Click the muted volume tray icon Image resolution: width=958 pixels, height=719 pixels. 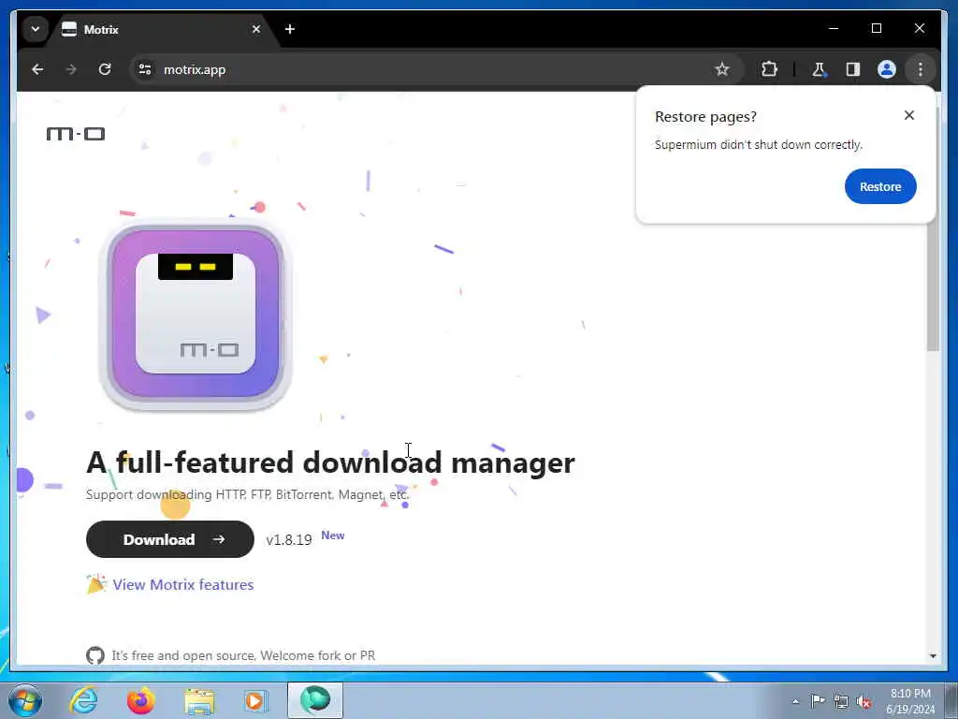point(864,701)
